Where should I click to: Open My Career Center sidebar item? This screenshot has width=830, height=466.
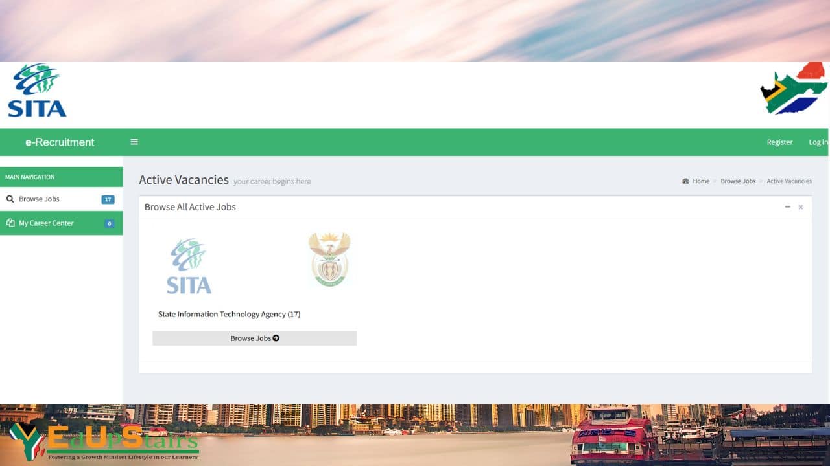click(x=61, y=223)
